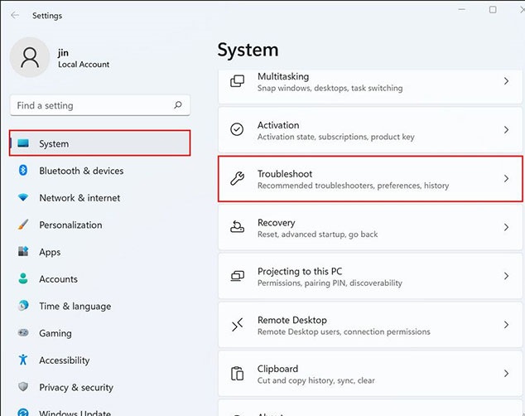Open Time & language section
525x416 pixels.
click(x=99, y=306)
